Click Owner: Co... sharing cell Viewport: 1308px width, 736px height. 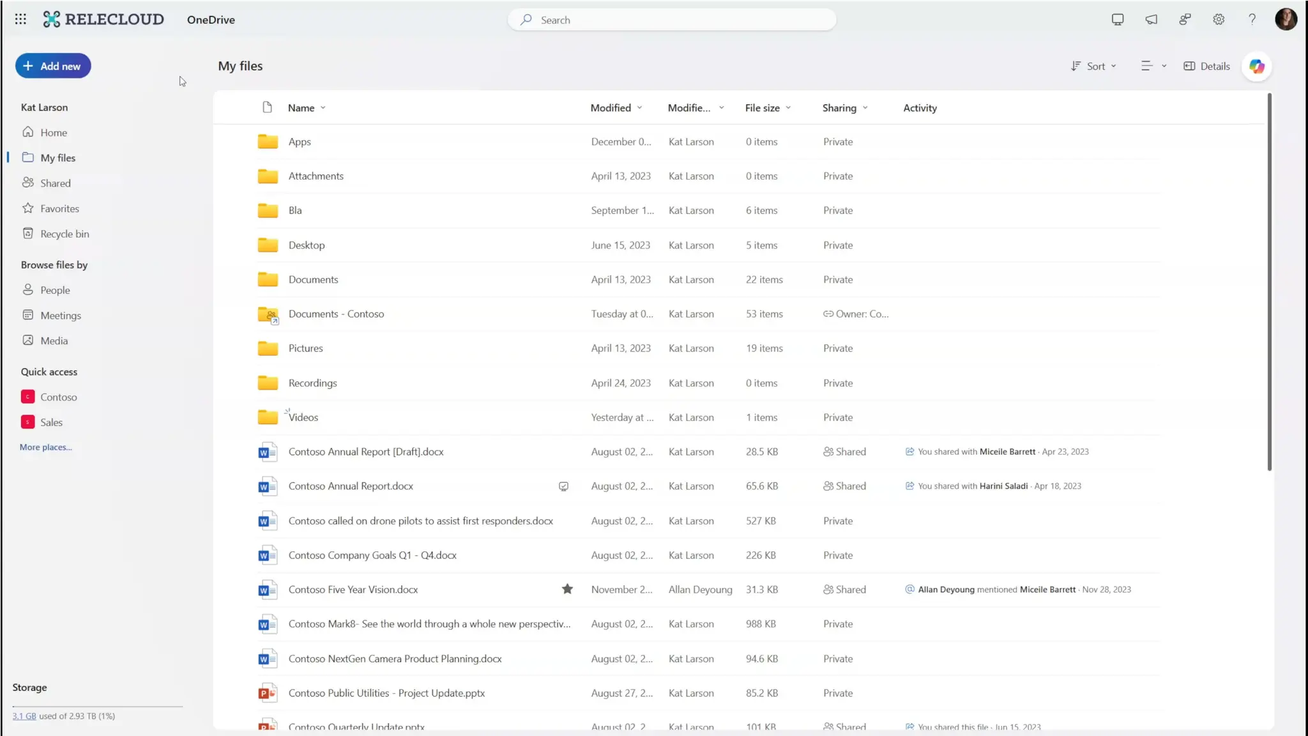tap(856, 314)
